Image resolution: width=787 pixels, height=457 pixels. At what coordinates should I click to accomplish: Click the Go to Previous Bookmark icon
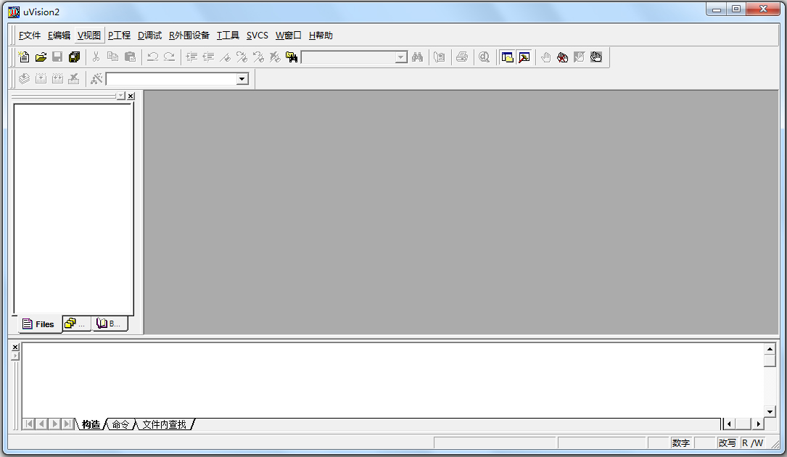[258, 57]
